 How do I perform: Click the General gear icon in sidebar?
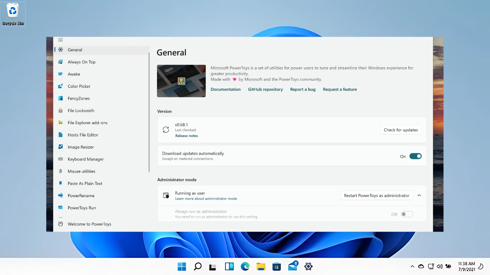pyautogui.click(x=60, y=50)
